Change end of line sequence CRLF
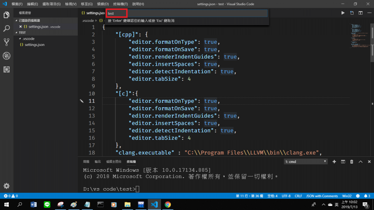374x210 pixels. pos(298,196)
